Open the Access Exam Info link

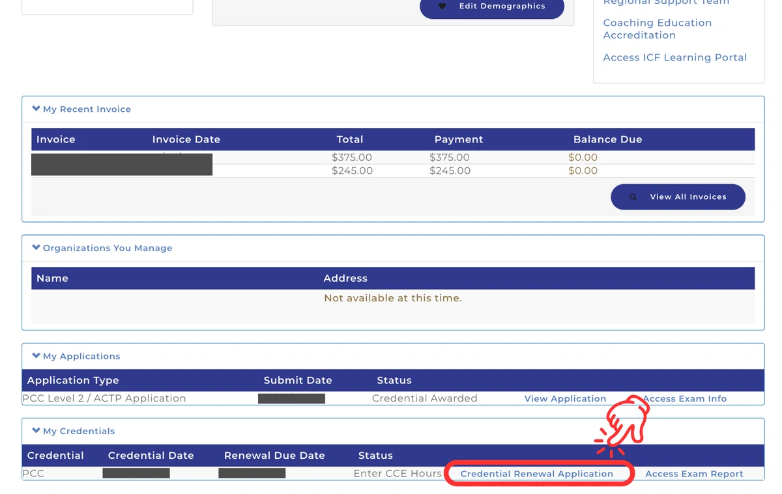684,398
